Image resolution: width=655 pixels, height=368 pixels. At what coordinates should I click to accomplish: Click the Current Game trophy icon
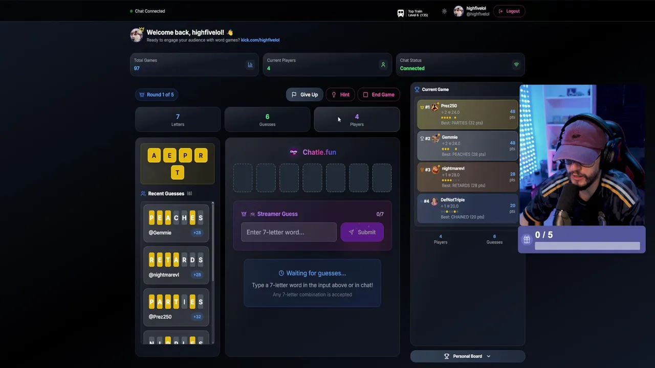417,89
